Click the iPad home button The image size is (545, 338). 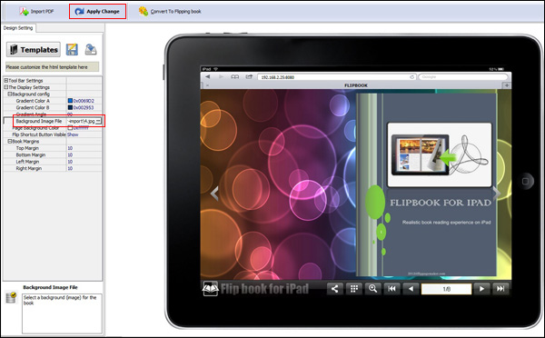coord(525,181)
